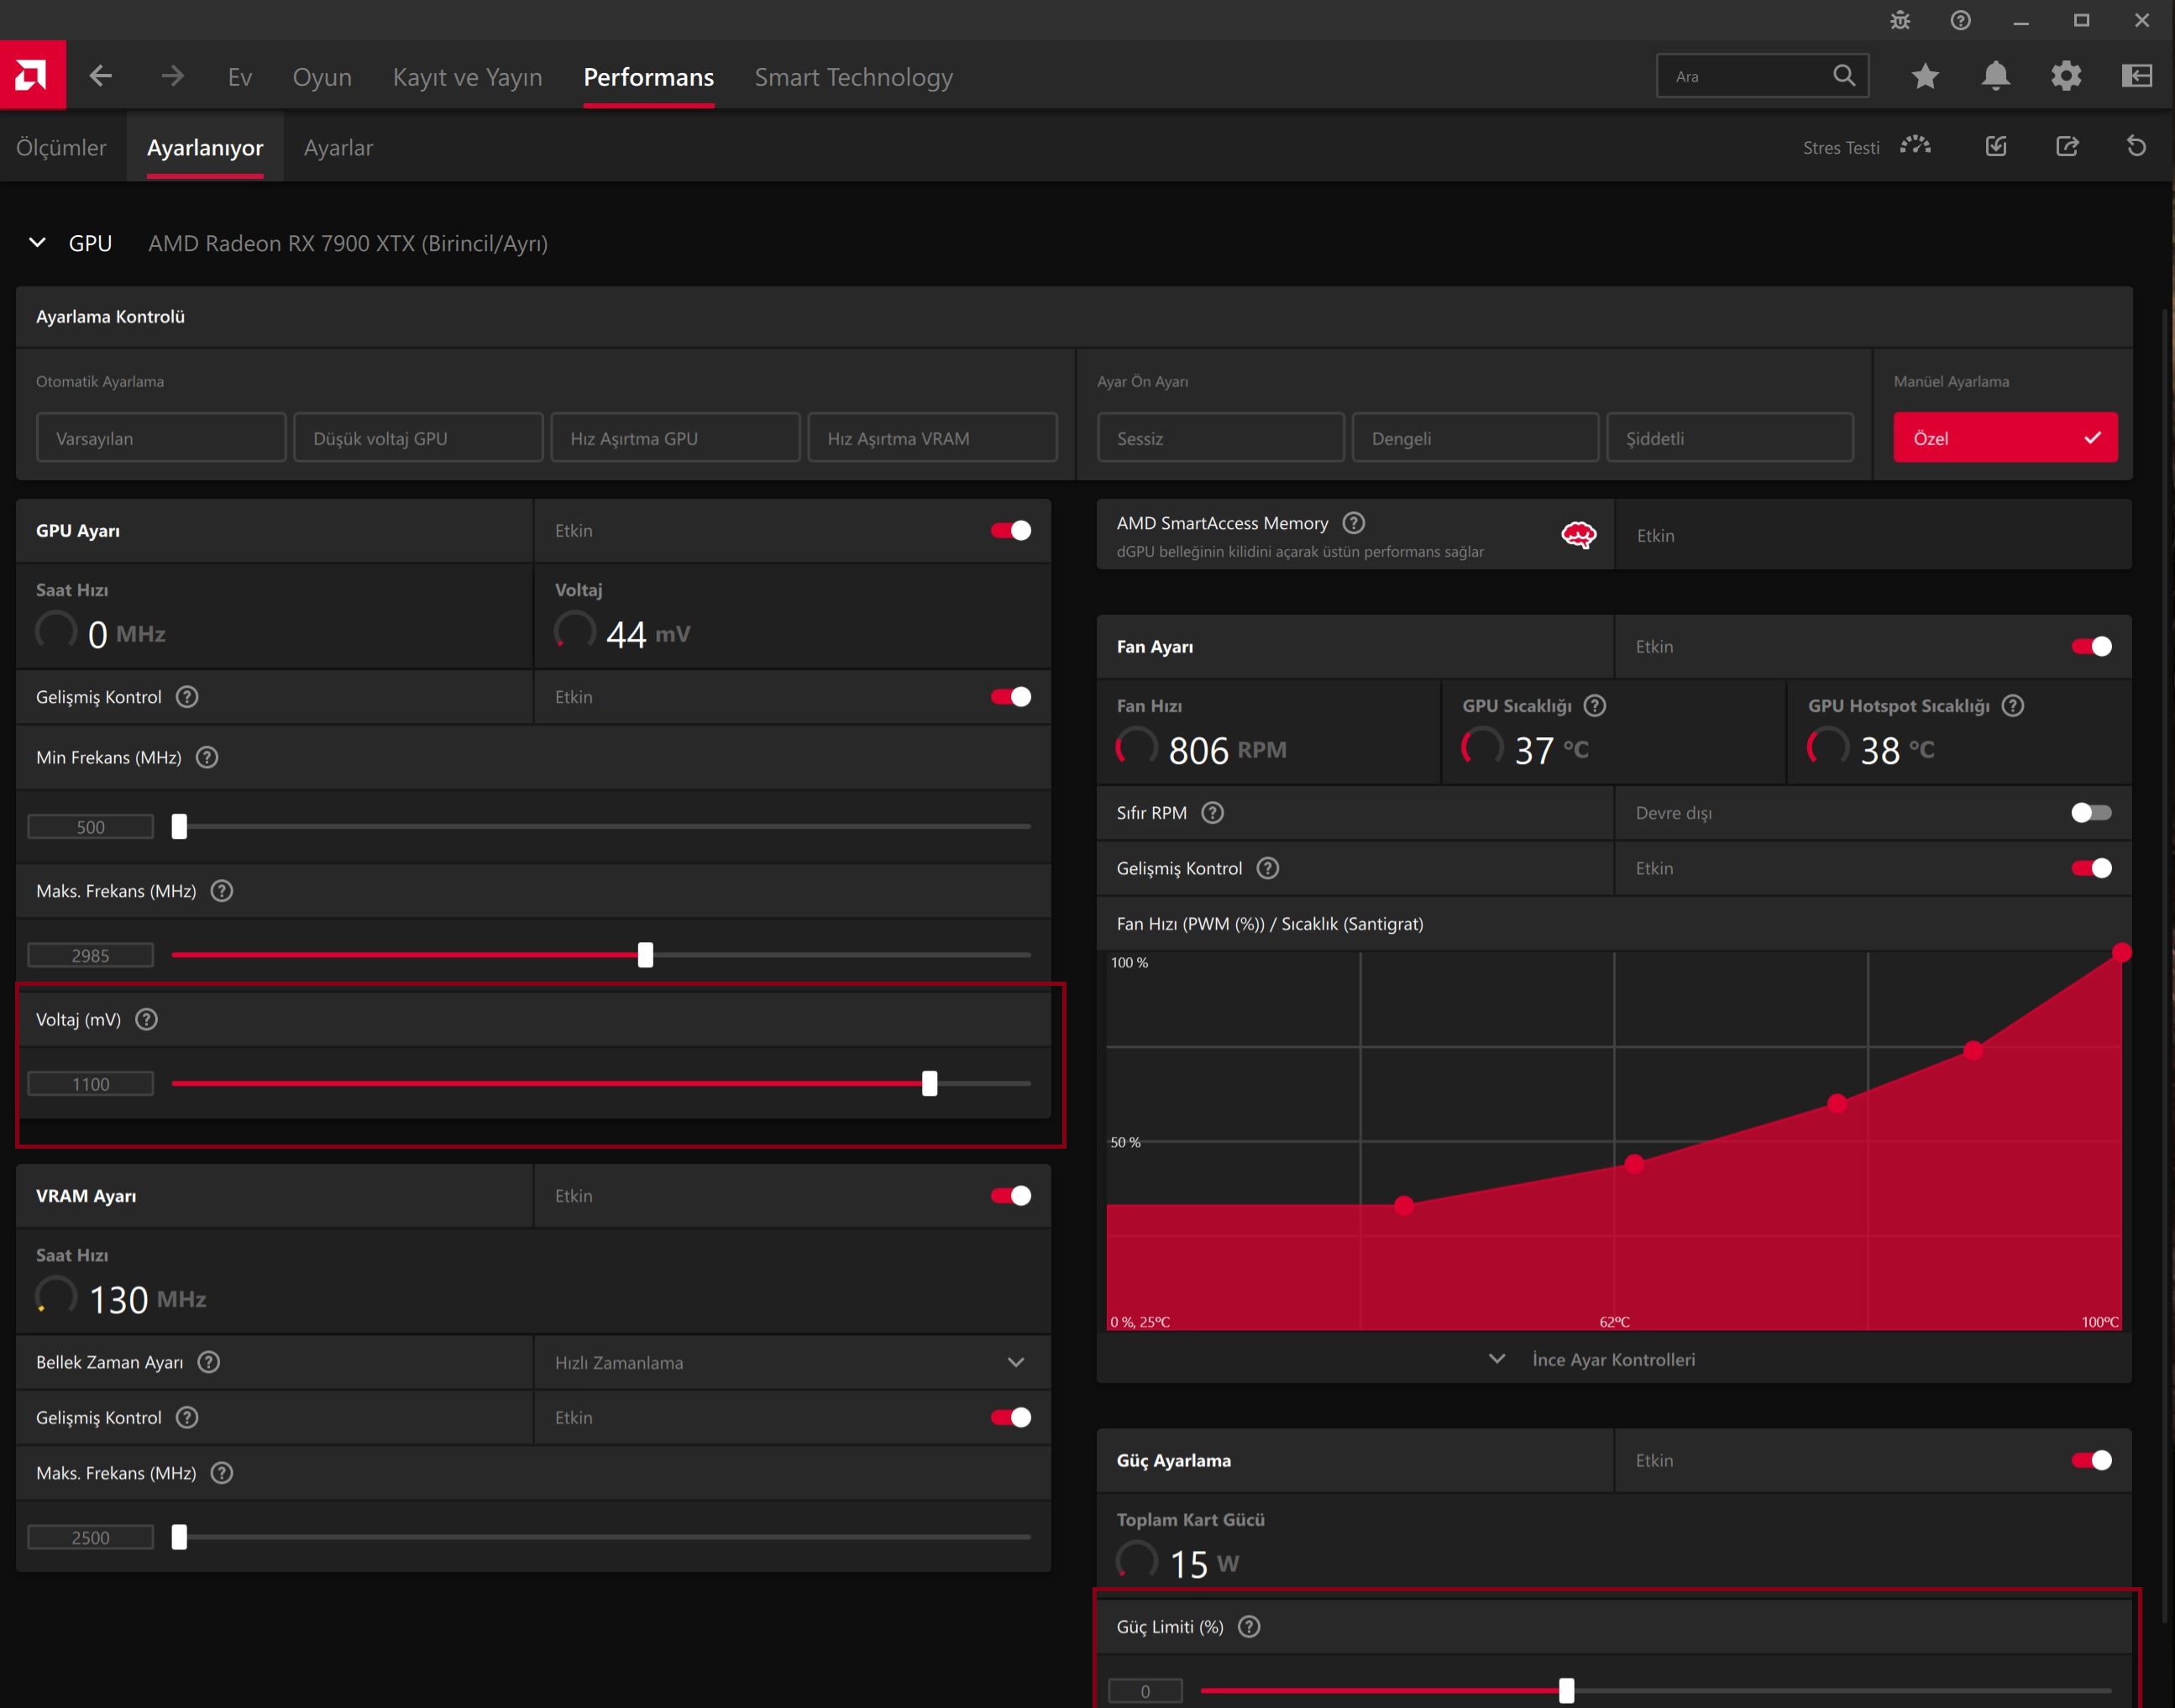Click the Voltaj 1100 slider handle

(x=929, y=1083)
